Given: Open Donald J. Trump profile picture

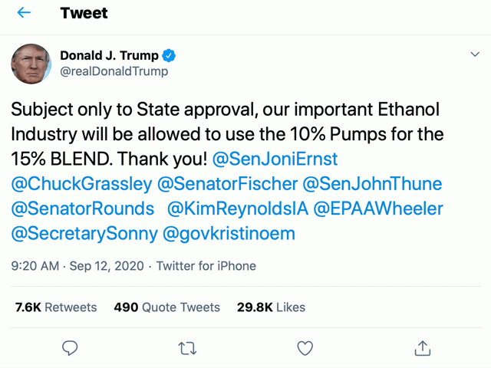Looking at the screenshot, I should 31,64.
